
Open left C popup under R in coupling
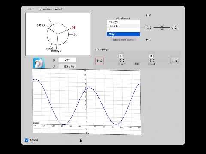click(122, 61)
